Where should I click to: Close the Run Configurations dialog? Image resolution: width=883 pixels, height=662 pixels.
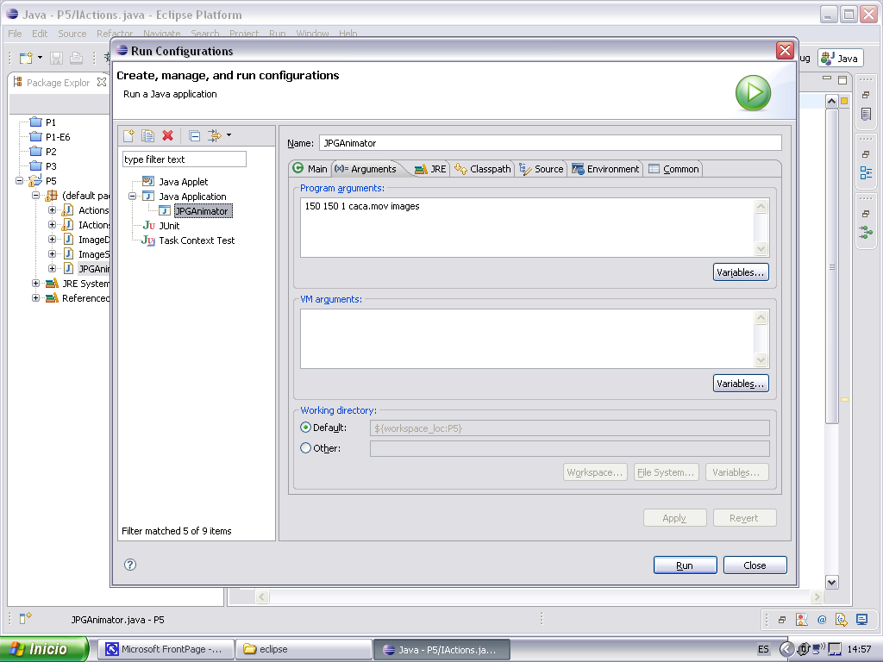point(785,51)
